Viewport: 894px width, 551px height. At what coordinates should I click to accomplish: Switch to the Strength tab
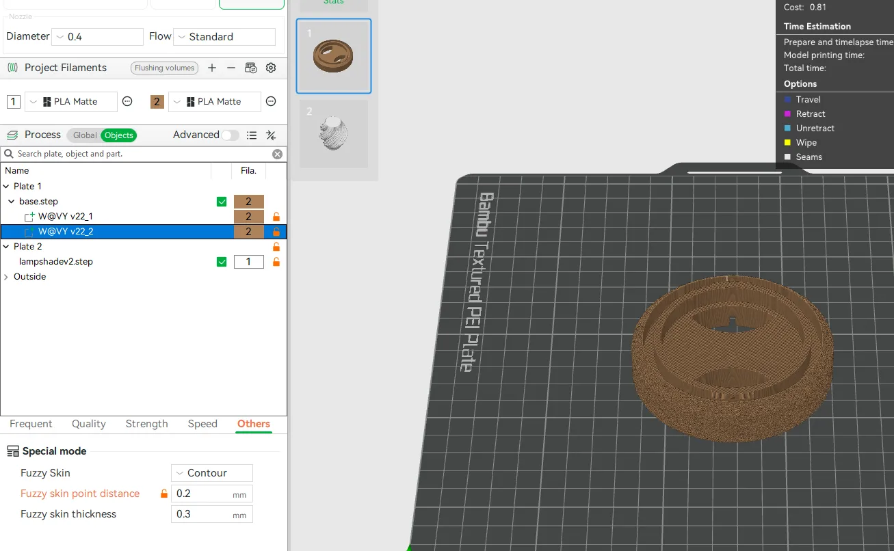[x=146, y=424]
